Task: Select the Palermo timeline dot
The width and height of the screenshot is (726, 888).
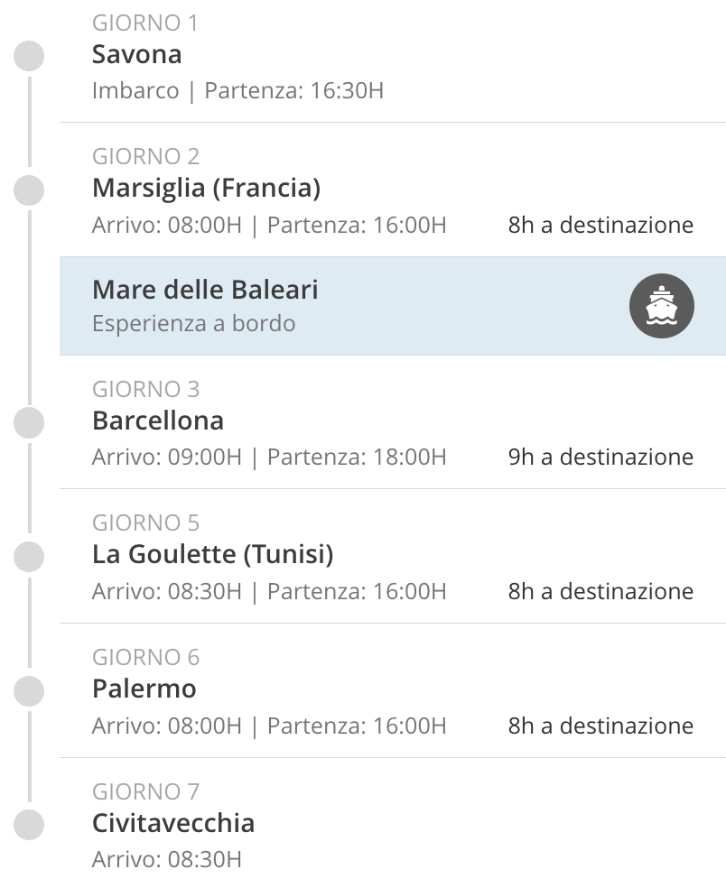Action: coord(30,690)
